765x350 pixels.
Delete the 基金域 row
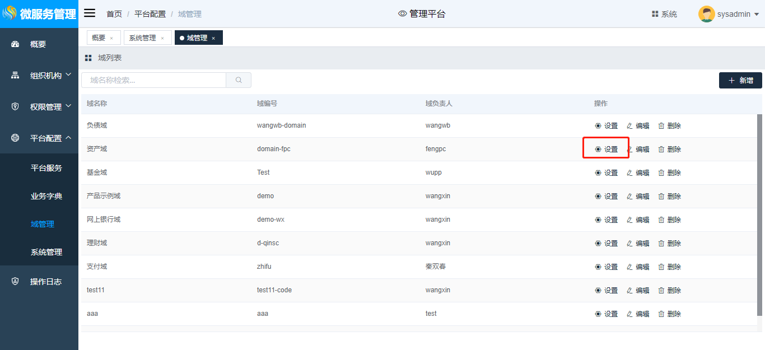669,173
